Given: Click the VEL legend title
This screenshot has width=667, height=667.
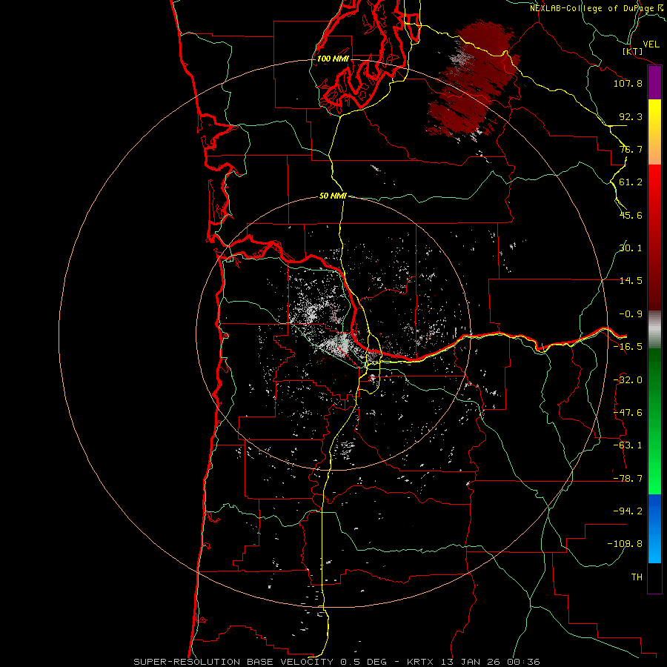Looking at the screenshot, I should click(651, 44).
